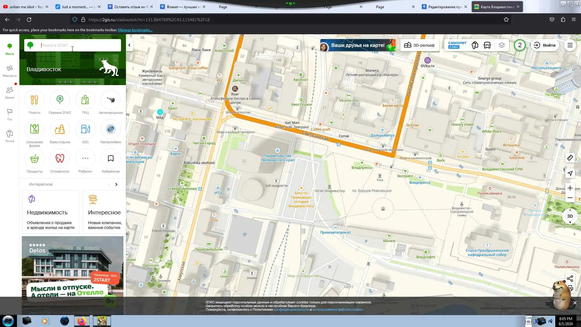Click the Поиск в 2ГИС search field
Screen dimensions: 581x327
pyautogui.click(x=79, y=45)
